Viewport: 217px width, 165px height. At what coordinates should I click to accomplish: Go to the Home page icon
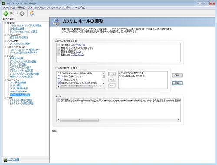(x=32, y=13)
